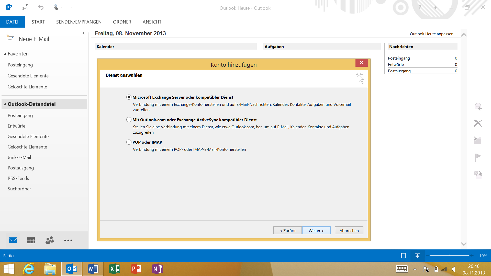The image size is (491, 276).
Task: Click the Undo icon in quick access toolbar
Action: pyautogui.click(x=41, y=7)
